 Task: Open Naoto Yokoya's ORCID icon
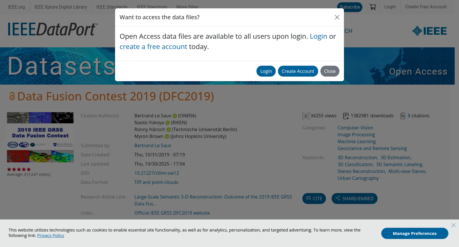pos(168,123)
